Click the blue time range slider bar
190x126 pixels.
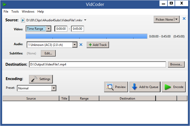86,36
